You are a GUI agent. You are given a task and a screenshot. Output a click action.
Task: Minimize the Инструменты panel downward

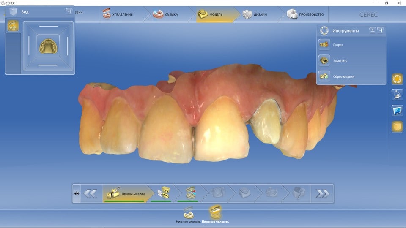pyautogui.click(x=372, y=30)
